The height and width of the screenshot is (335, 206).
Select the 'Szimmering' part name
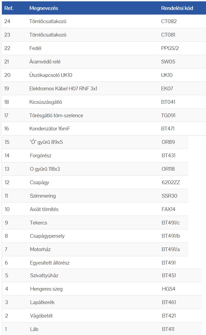point(43,196)
